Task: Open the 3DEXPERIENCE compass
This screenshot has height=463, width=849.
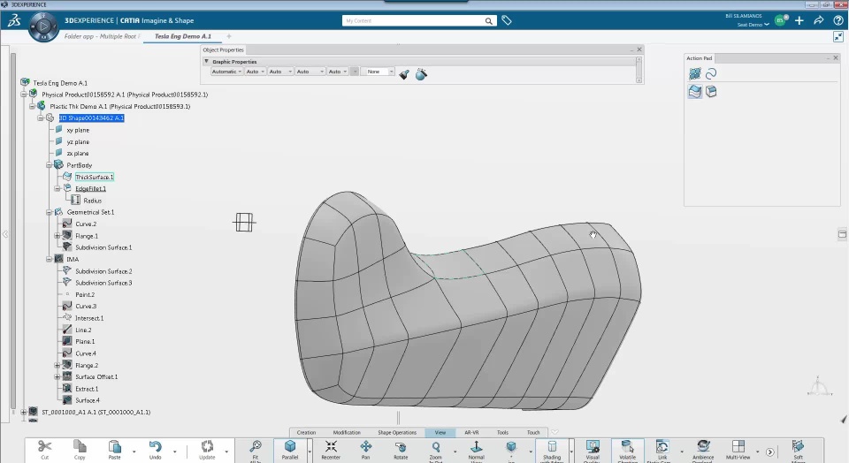Action: pos(43,26)
